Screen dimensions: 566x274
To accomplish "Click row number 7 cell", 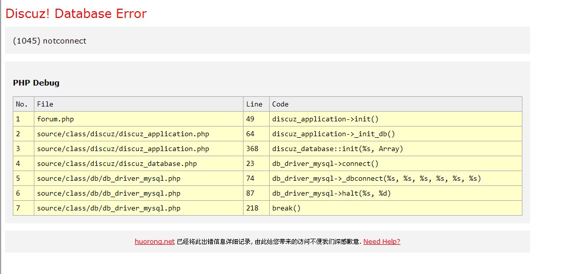I will [x=24, y=208].
